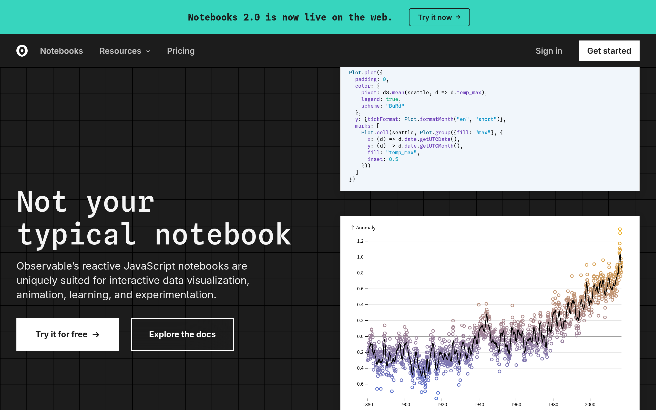Open the Notebooks nav link
Screen dimensions: 656x410
61,51
